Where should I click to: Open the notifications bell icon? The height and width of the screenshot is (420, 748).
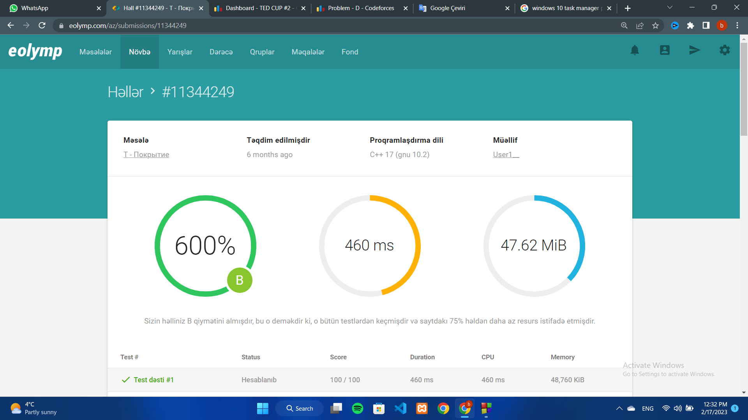coord(635,50)
